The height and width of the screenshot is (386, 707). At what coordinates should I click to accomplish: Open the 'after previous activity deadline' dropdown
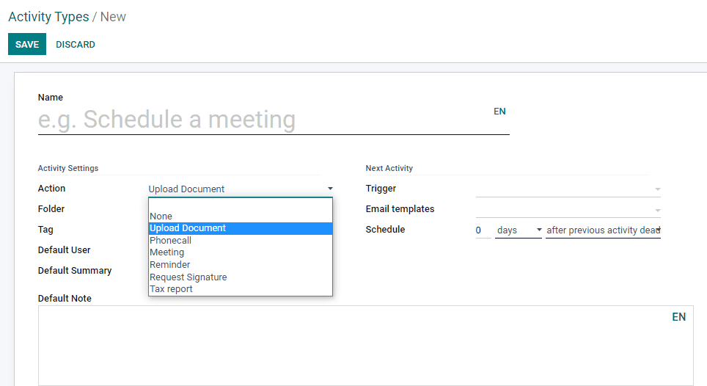click(603, 230)
